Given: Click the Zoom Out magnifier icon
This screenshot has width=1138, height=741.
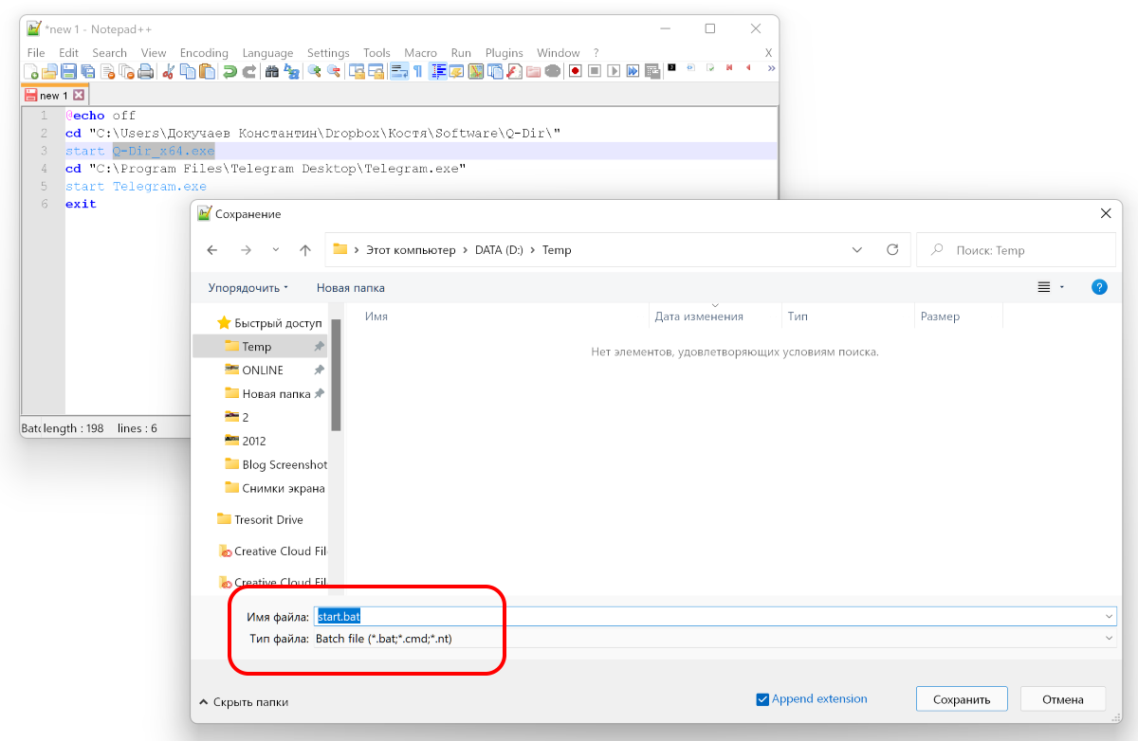Looking at the screenshot, I should [x=334, y=71].
